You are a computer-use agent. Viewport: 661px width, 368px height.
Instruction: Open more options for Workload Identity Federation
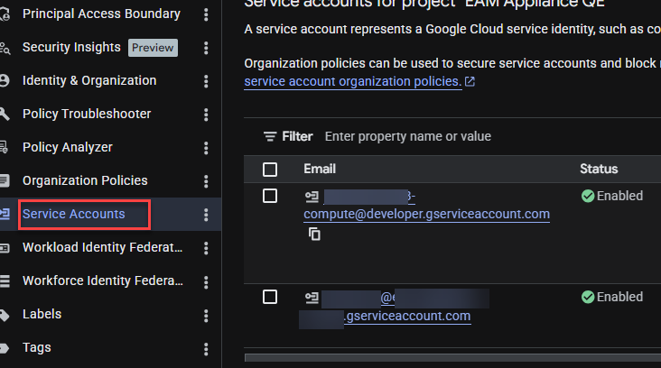[206, 248]
